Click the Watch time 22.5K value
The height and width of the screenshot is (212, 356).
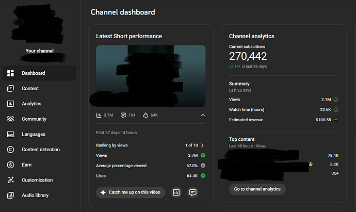pyautogui.click(x=326, y=110)
